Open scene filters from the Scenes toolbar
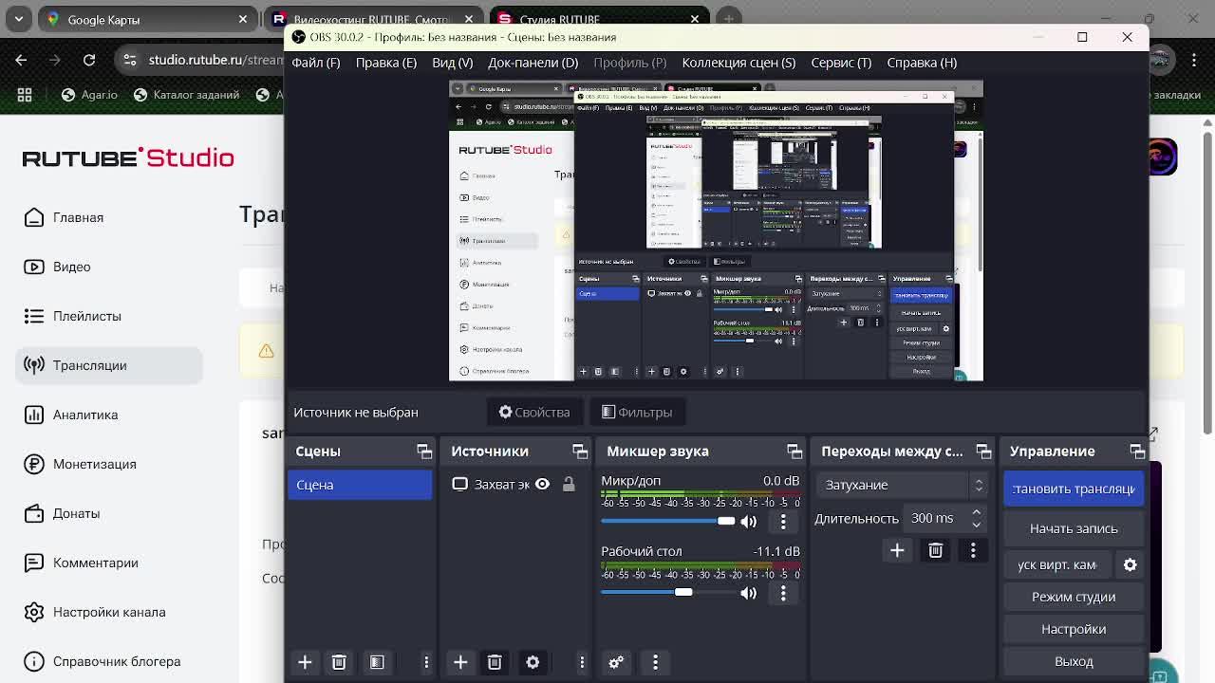This screenshot has height=683, width=1215. coord(377,662)
